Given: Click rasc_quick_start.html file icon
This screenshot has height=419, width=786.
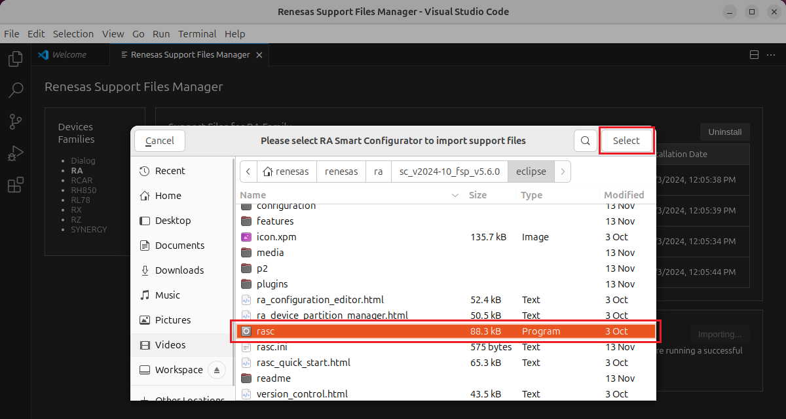Looking at the screenshot, I should point(246,363).
